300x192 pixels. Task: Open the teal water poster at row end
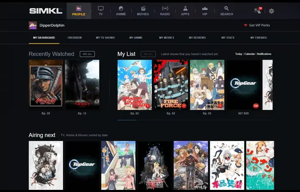click(260, 166)
